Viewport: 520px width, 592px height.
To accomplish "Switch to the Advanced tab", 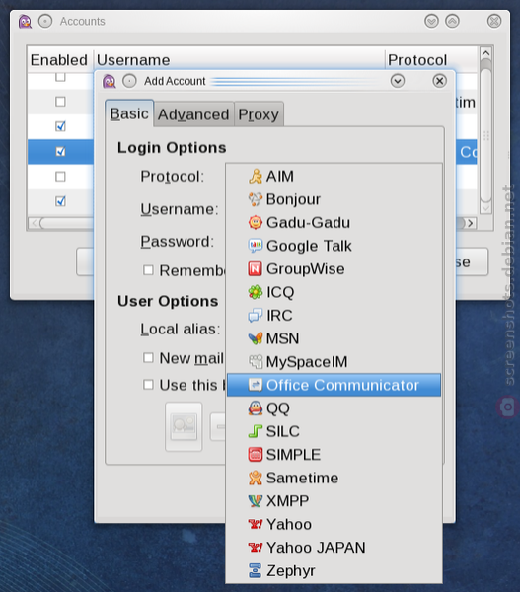I will (x=193, y=114).
